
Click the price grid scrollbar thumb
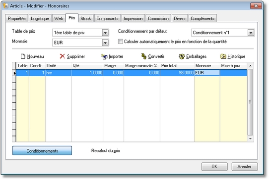tap(250, 102)
